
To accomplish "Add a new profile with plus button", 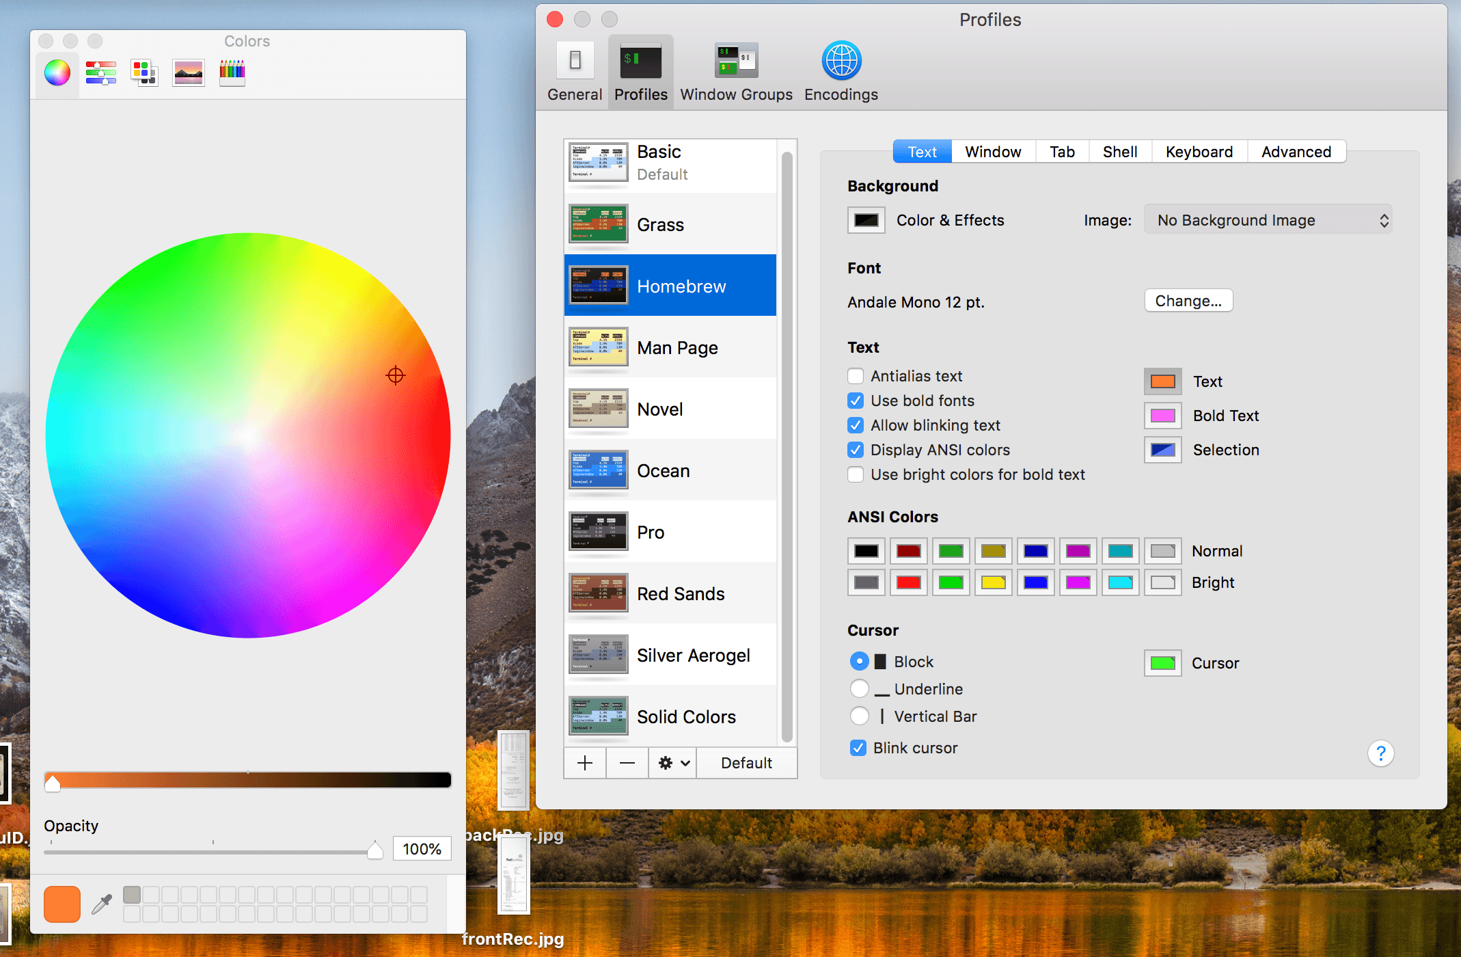I will tap(585, 763).
